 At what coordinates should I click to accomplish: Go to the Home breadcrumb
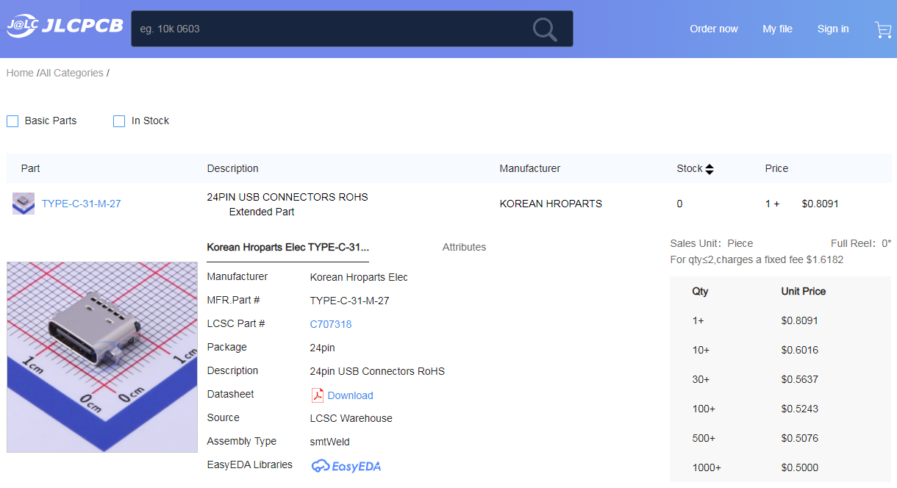pos(20,73)
